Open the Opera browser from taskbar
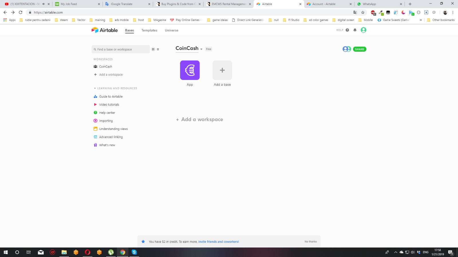Screen dimensions: 458x257 pos(87,252)
